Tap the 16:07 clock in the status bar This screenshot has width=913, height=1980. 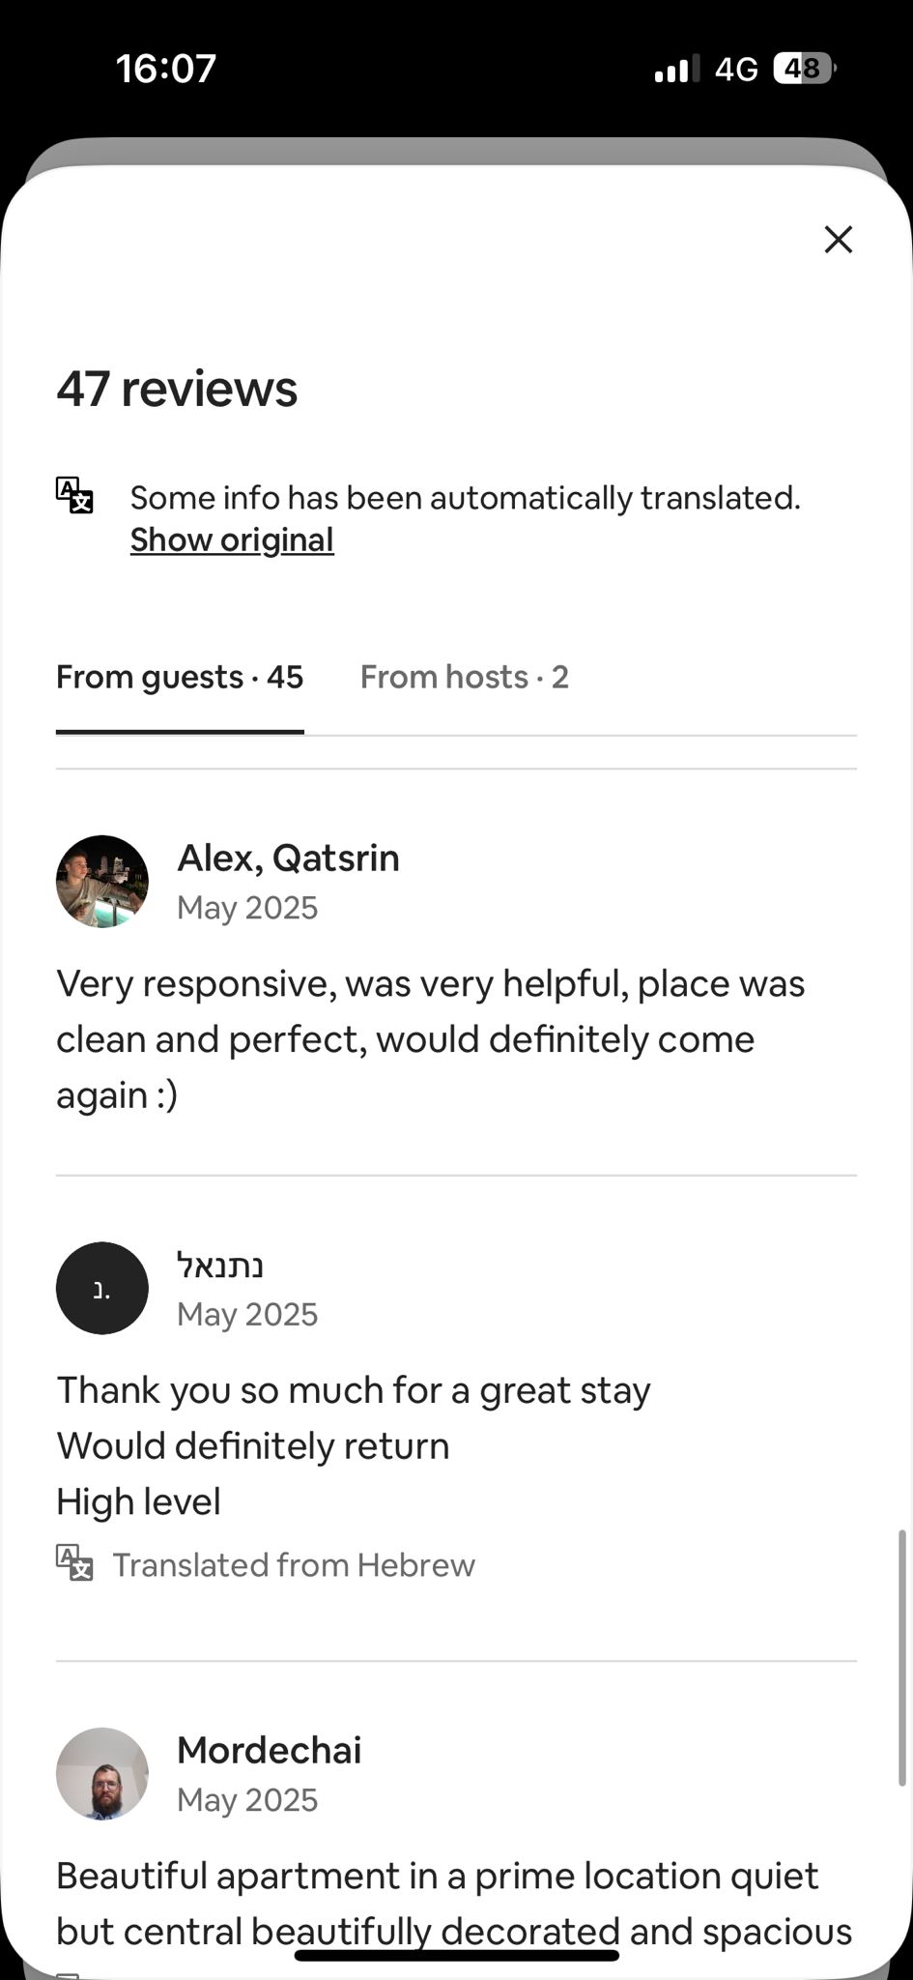(x=166, y=69)
